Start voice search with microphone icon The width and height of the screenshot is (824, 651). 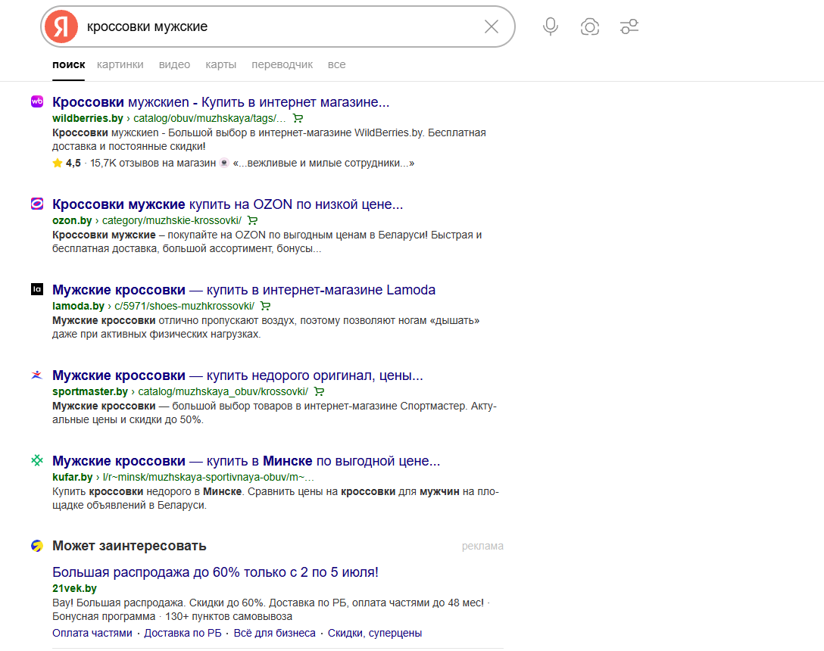[x=550, y=26]
